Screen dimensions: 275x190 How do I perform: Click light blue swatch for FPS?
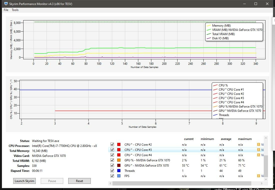point(119,176)
